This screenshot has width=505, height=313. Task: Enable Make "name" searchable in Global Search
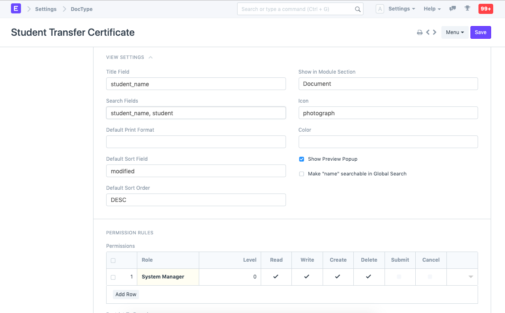pyautogui.click(x=302, y=174)
